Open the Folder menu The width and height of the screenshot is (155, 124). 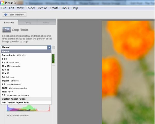pos(31,8)
